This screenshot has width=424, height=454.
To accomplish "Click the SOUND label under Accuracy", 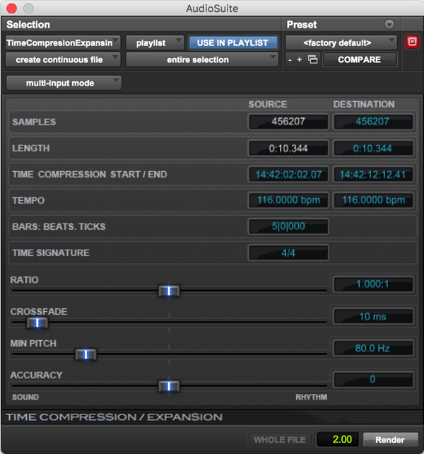I will pos(25,397).
